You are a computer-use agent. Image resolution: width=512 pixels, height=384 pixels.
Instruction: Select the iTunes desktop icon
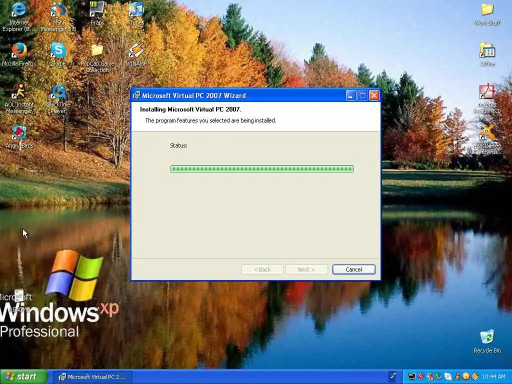pos(136,13)
